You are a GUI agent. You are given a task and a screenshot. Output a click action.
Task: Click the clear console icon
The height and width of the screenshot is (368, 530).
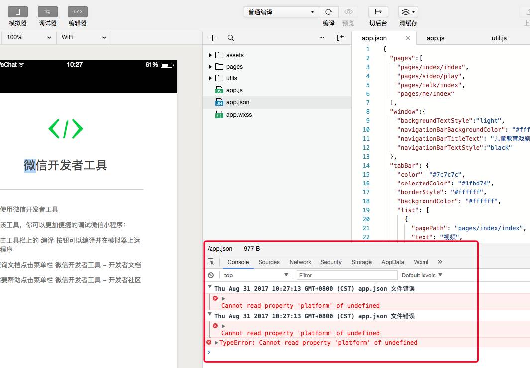[211, 275]
